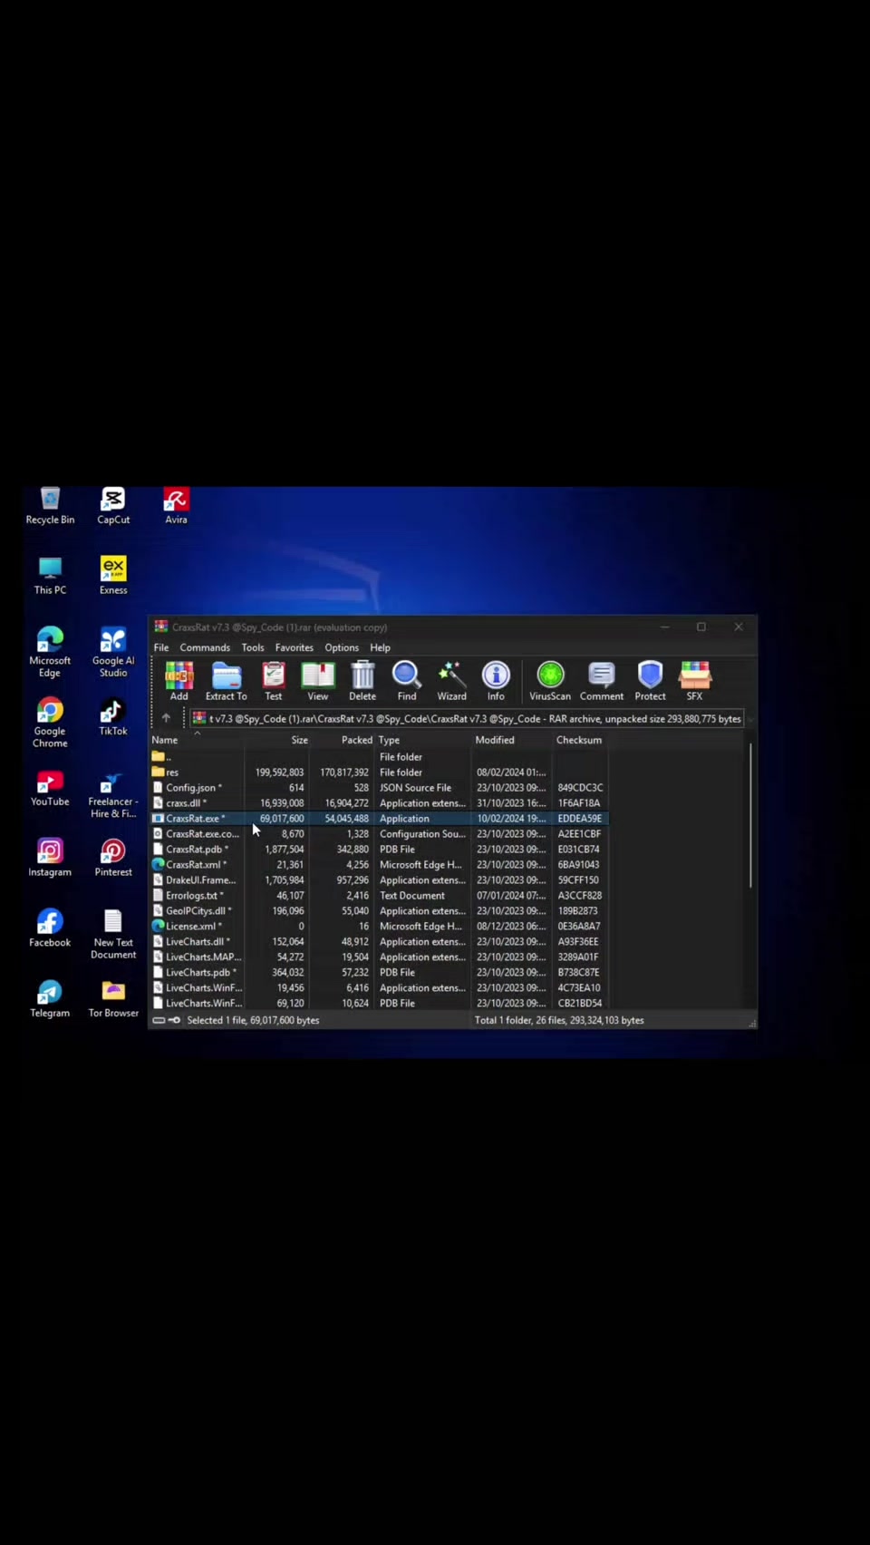Select the CraxsRat.exe file row
Image resolution: width=870 pixels, height=1545 pixels.
pos(379,819)
